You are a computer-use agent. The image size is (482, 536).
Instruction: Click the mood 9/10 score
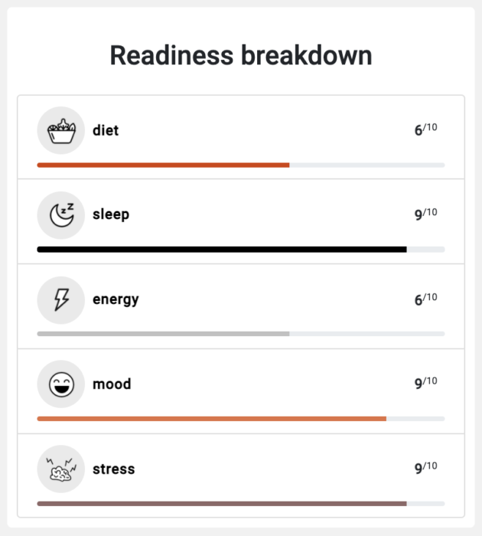pos(425,383)
